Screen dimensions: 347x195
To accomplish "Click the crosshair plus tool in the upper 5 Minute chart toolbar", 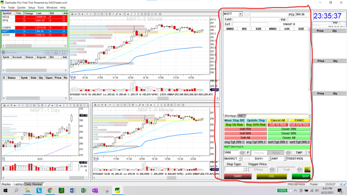I will point(113,14).
